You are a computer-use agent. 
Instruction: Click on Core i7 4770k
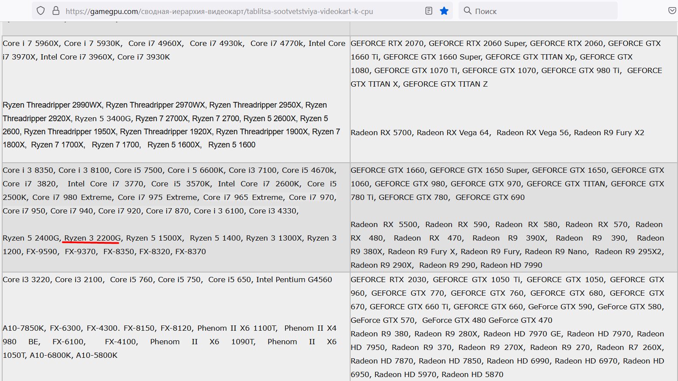[x=277, y=43]
